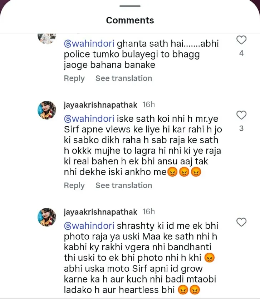Open jayaakrishnapathak username above "shrashty ki id" comment
Screen dimensions: 260x299
point(100,212)
